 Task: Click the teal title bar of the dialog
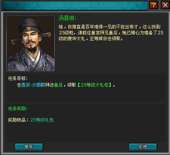tap(74, 5)
